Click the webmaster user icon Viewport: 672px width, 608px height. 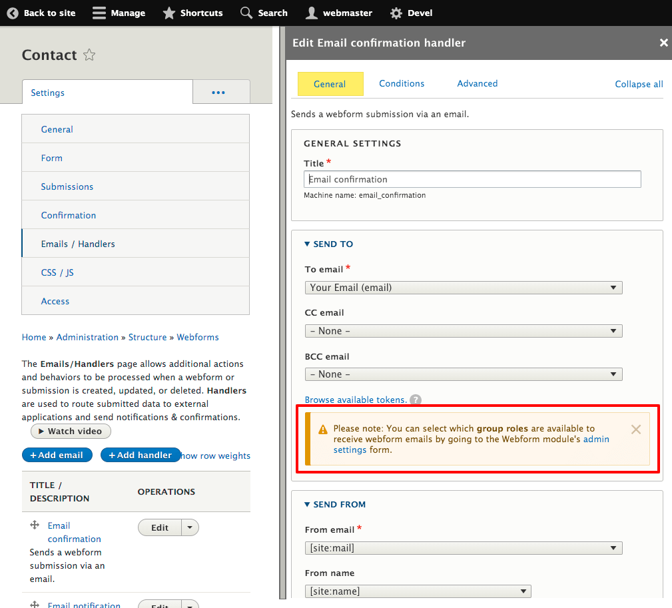(312, 13)
